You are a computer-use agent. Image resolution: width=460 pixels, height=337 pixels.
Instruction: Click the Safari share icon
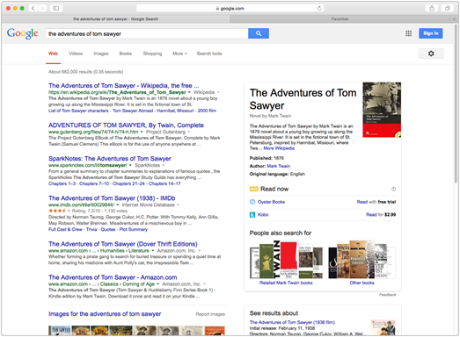point(432,8)
